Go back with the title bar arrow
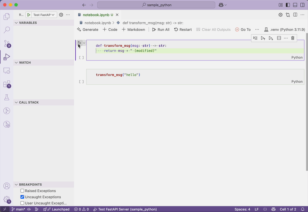The width and height of the screenshot is (308, 212). (84, 5)
